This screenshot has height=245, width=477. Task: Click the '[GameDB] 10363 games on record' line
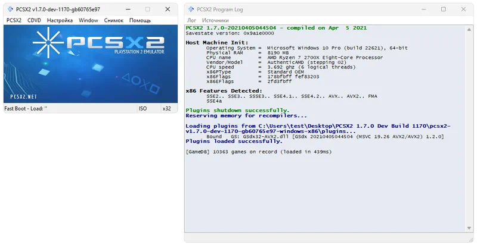coord(259,152)
